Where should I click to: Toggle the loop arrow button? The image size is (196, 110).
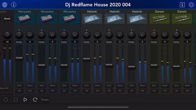35,100
